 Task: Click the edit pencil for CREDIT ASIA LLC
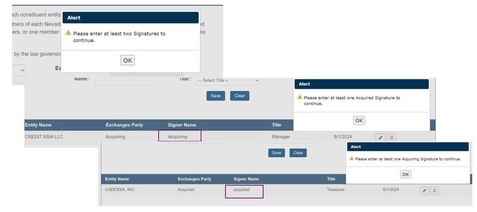[380, 137]
